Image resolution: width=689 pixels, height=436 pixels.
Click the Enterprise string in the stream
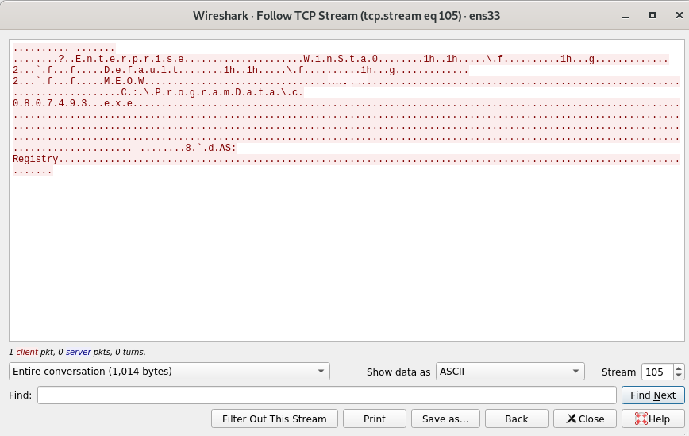tap(129, 59)
